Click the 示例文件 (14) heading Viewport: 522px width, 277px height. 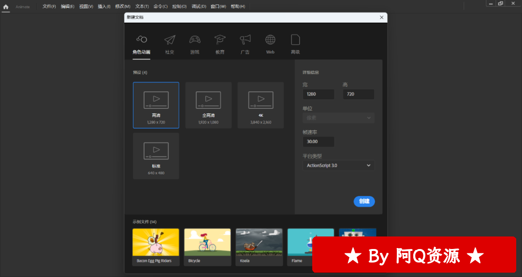tap(145, 222)
